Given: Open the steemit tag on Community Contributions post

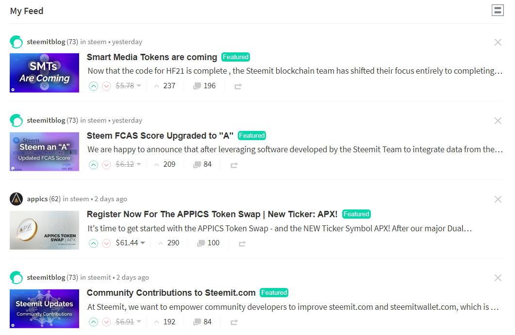Looking at the screenshot, I should (100, 278).
